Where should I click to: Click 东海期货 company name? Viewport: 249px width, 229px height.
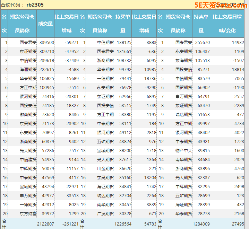click(184, 61)
